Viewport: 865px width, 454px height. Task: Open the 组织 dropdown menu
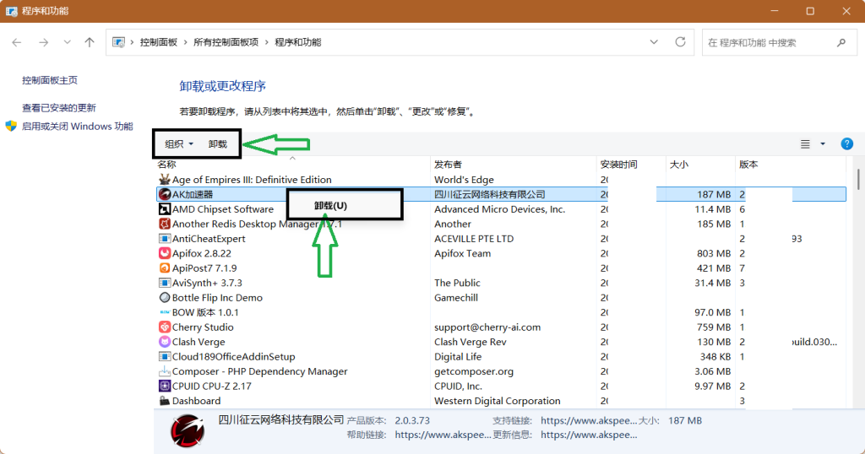coord(179,143)
